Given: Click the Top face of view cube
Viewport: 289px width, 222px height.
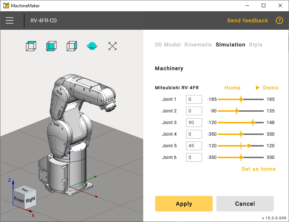Looking at the screenshot, I should [x=24, y=190].
